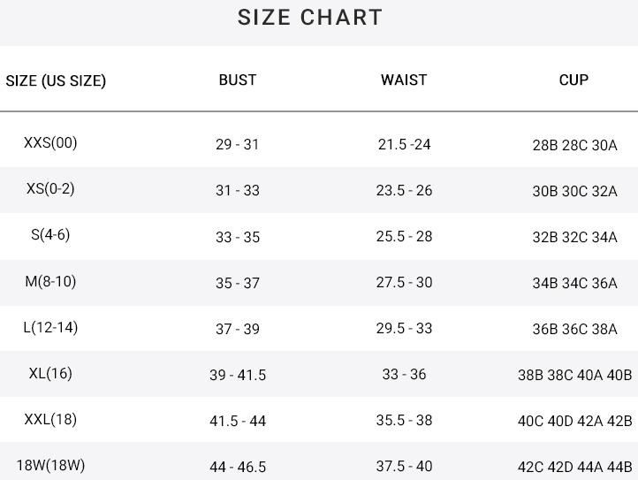Click the 39 - 41.5 bust value

[x=238, y=375]
